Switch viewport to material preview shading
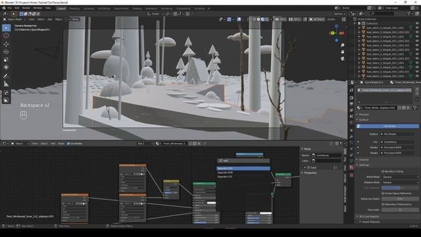Viewport: 421px width, 237px height. (262, 19)
